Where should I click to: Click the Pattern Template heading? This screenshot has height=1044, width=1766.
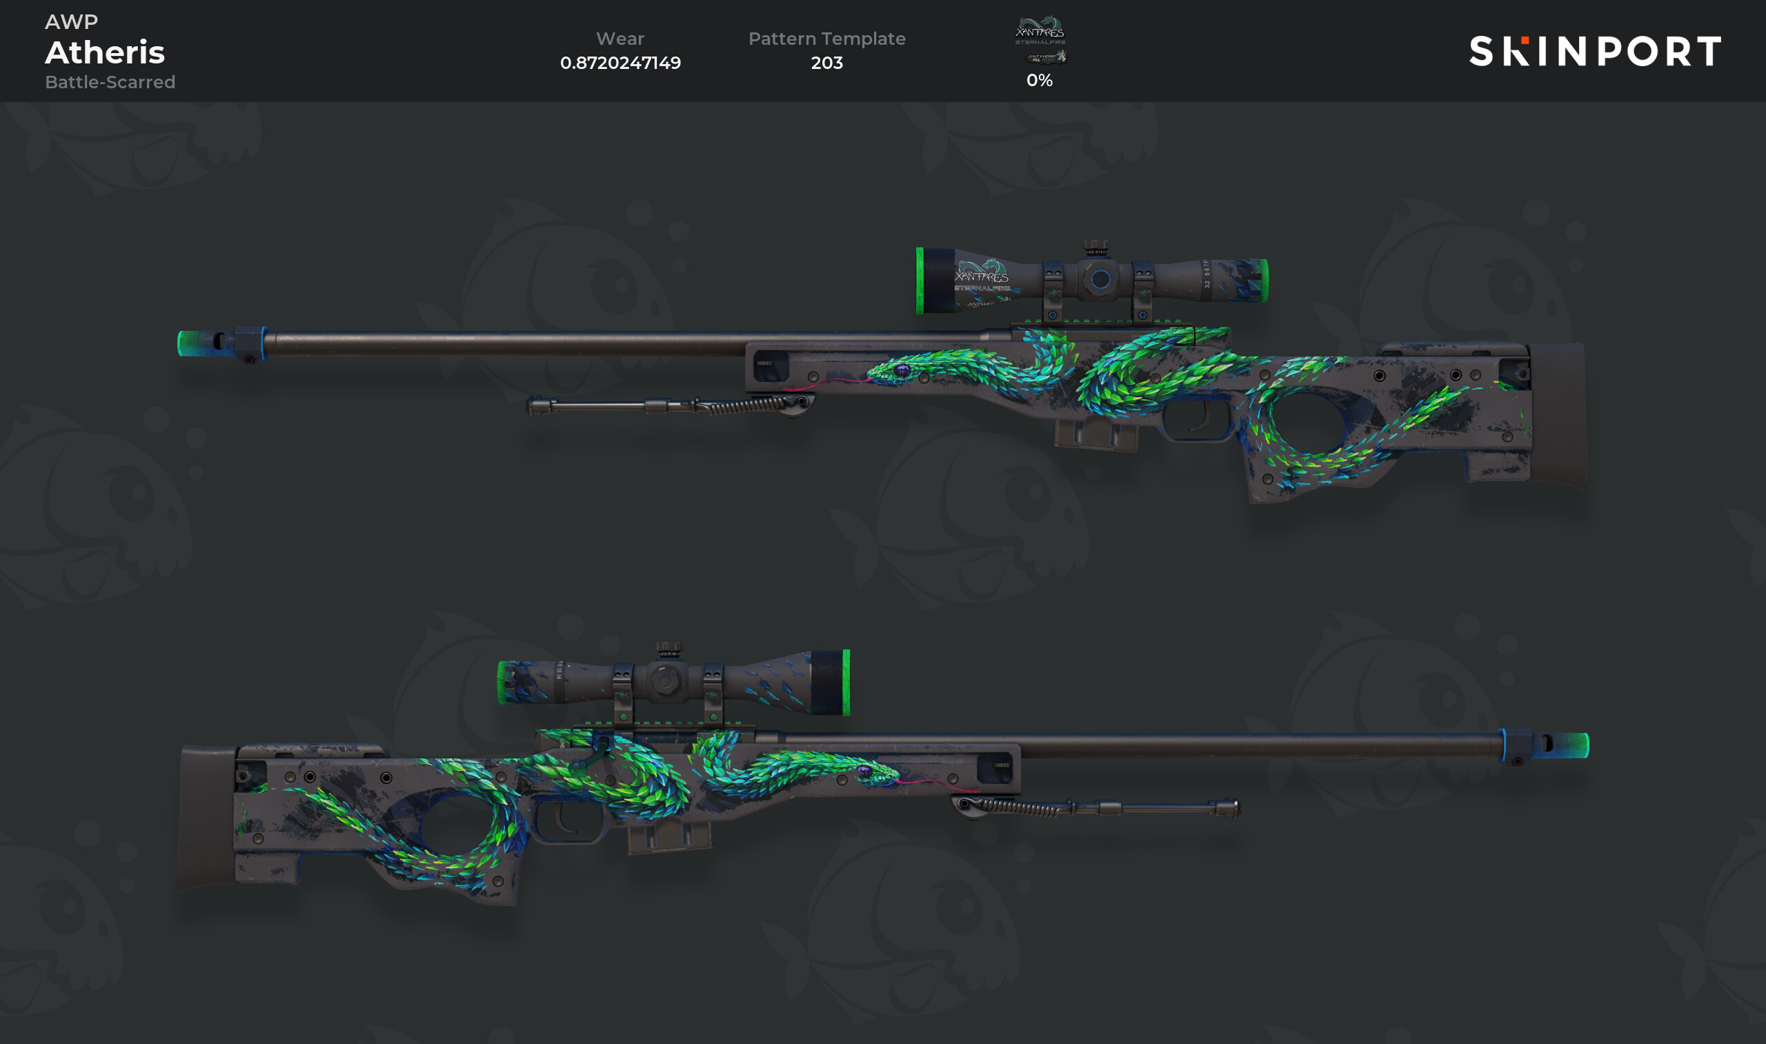[826, 39]
